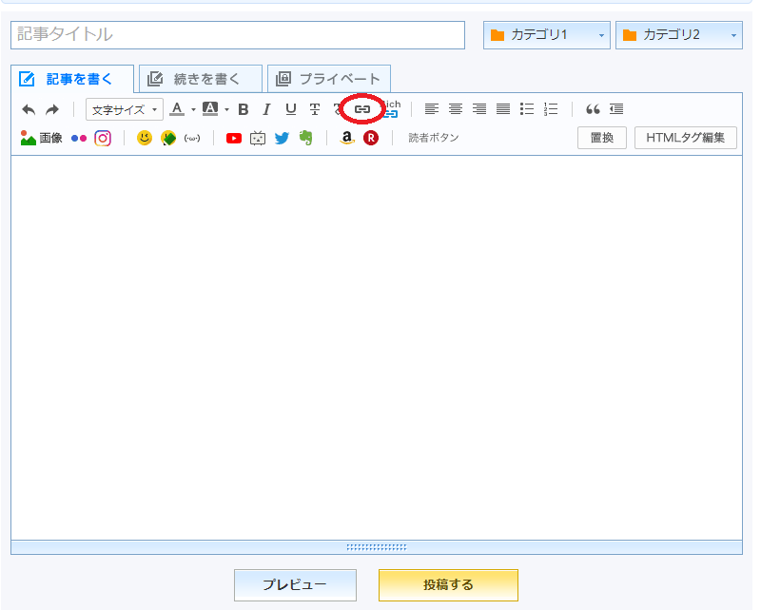The image size is (761, 610).
Task: Toggle italic text style
Action: tap(266, 109)
